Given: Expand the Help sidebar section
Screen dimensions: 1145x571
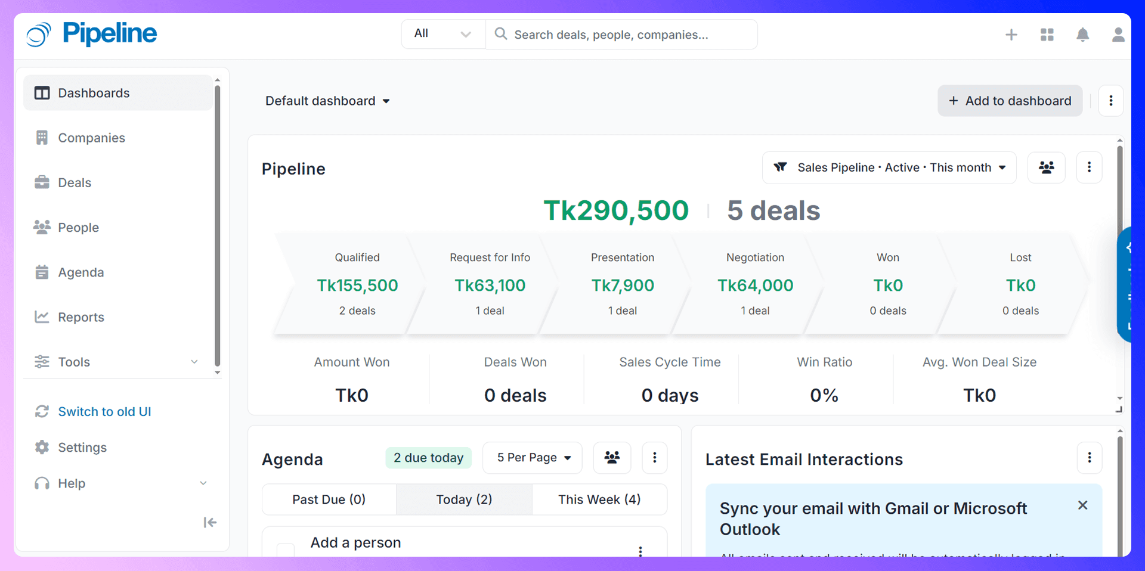Looking at the screenshot, I should [203, 483].
